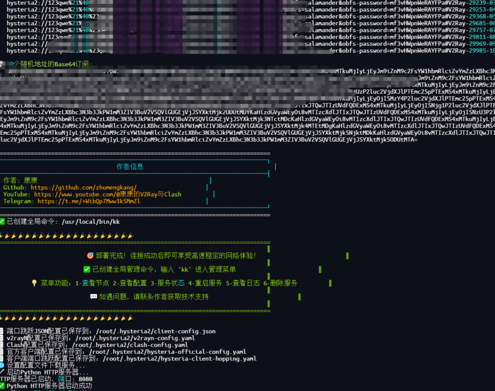
Task: Click the document icon before 官方客户端配置已保存到
Action: point(2,352)
